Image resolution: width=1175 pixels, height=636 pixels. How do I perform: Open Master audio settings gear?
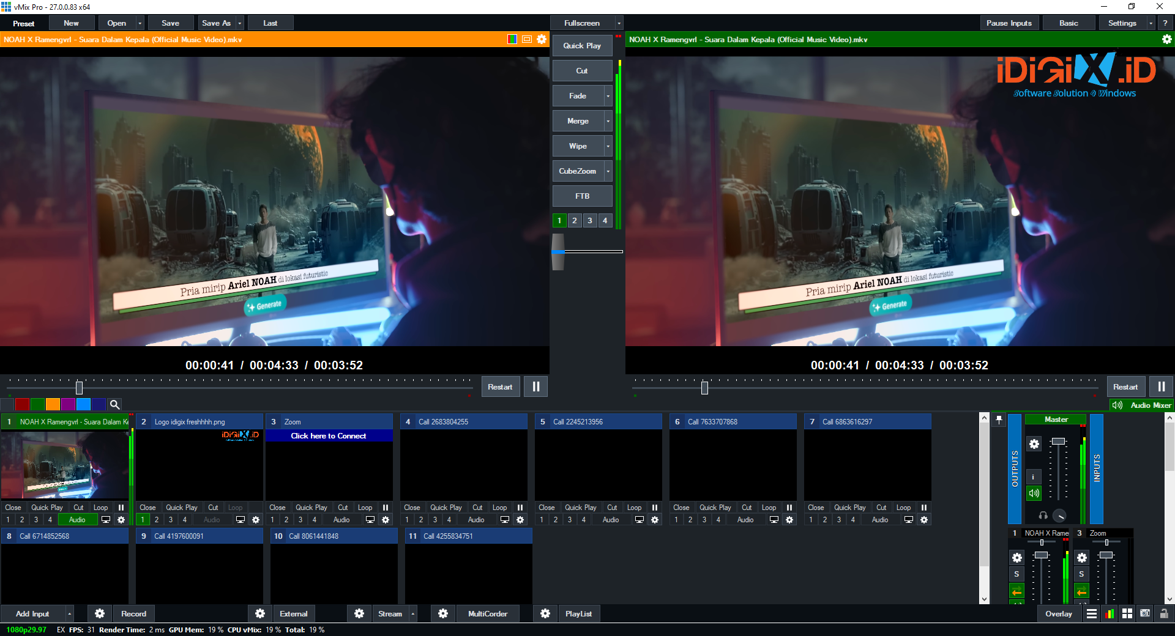pyautogui.click(x=1034, y=444)
